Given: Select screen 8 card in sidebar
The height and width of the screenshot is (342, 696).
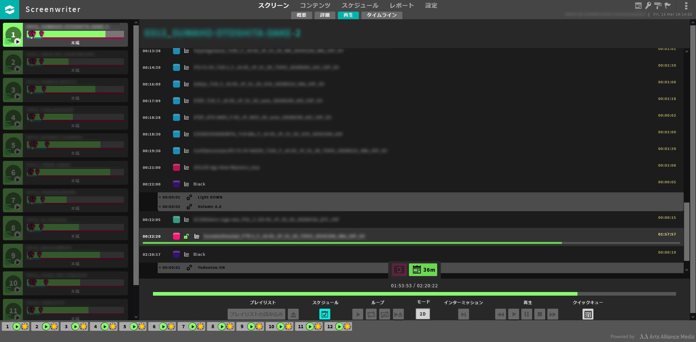Looking at the screenshot, I should (65, 228).
